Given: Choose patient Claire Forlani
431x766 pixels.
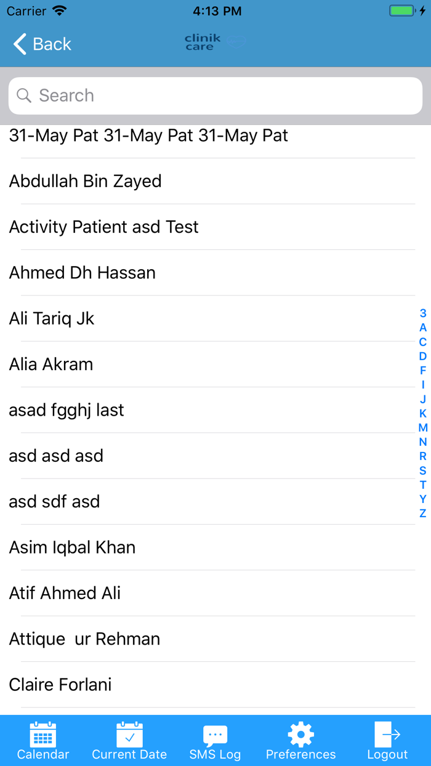Looking at the screenshot, I should pos(60,685).
